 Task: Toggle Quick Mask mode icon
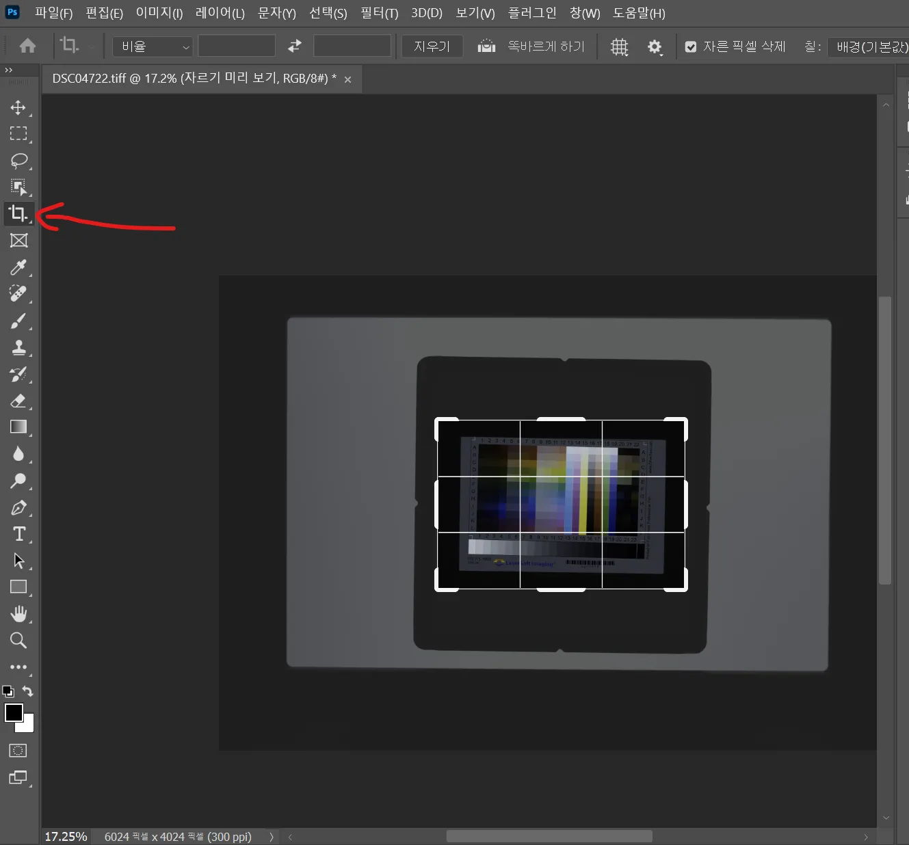[x=18, y=751]
